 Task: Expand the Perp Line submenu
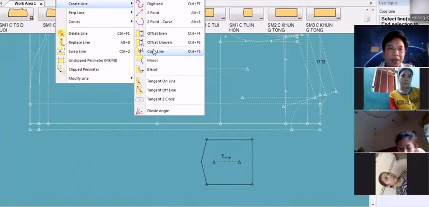[93, 13]
